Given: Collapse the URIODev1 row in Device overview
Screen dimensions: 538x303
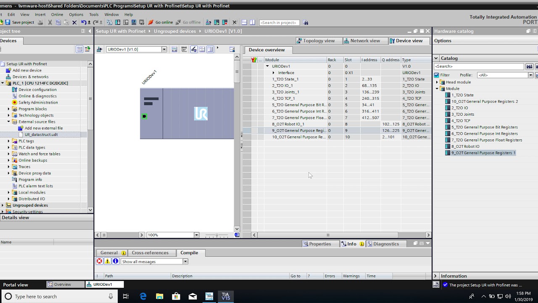Looking at the screenshot, I should click(x=267, y=66).
